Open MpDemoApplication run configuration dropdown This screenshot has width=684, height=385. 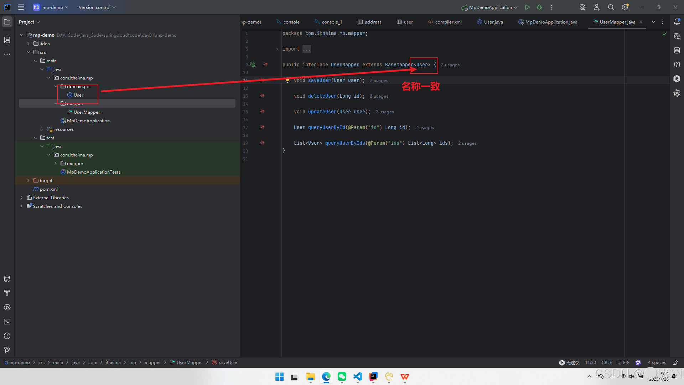(490, 7)
